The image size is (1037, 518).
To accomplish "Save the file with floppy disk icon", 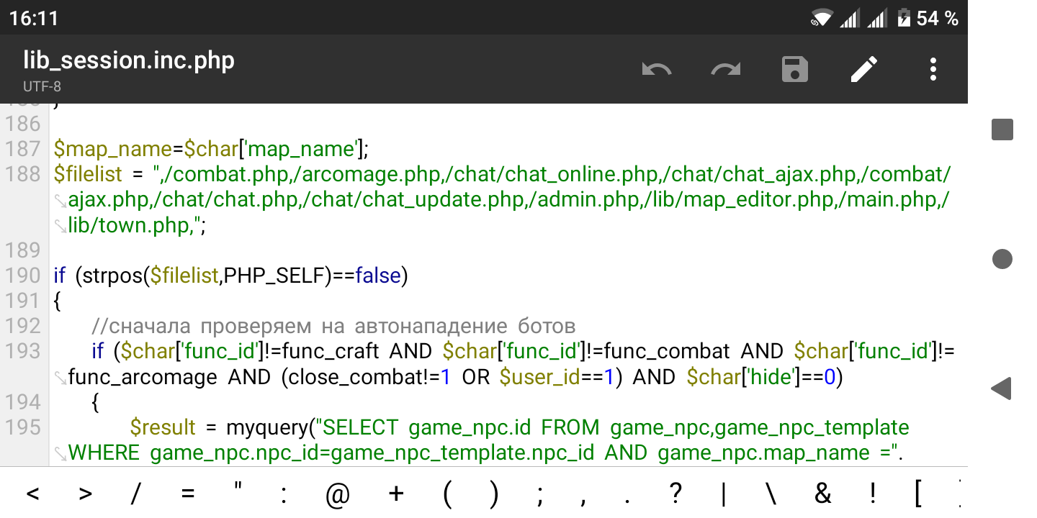I will point(795,70).
